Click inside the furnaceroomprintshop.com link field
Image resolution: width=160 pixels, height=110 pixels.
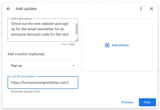43,83
